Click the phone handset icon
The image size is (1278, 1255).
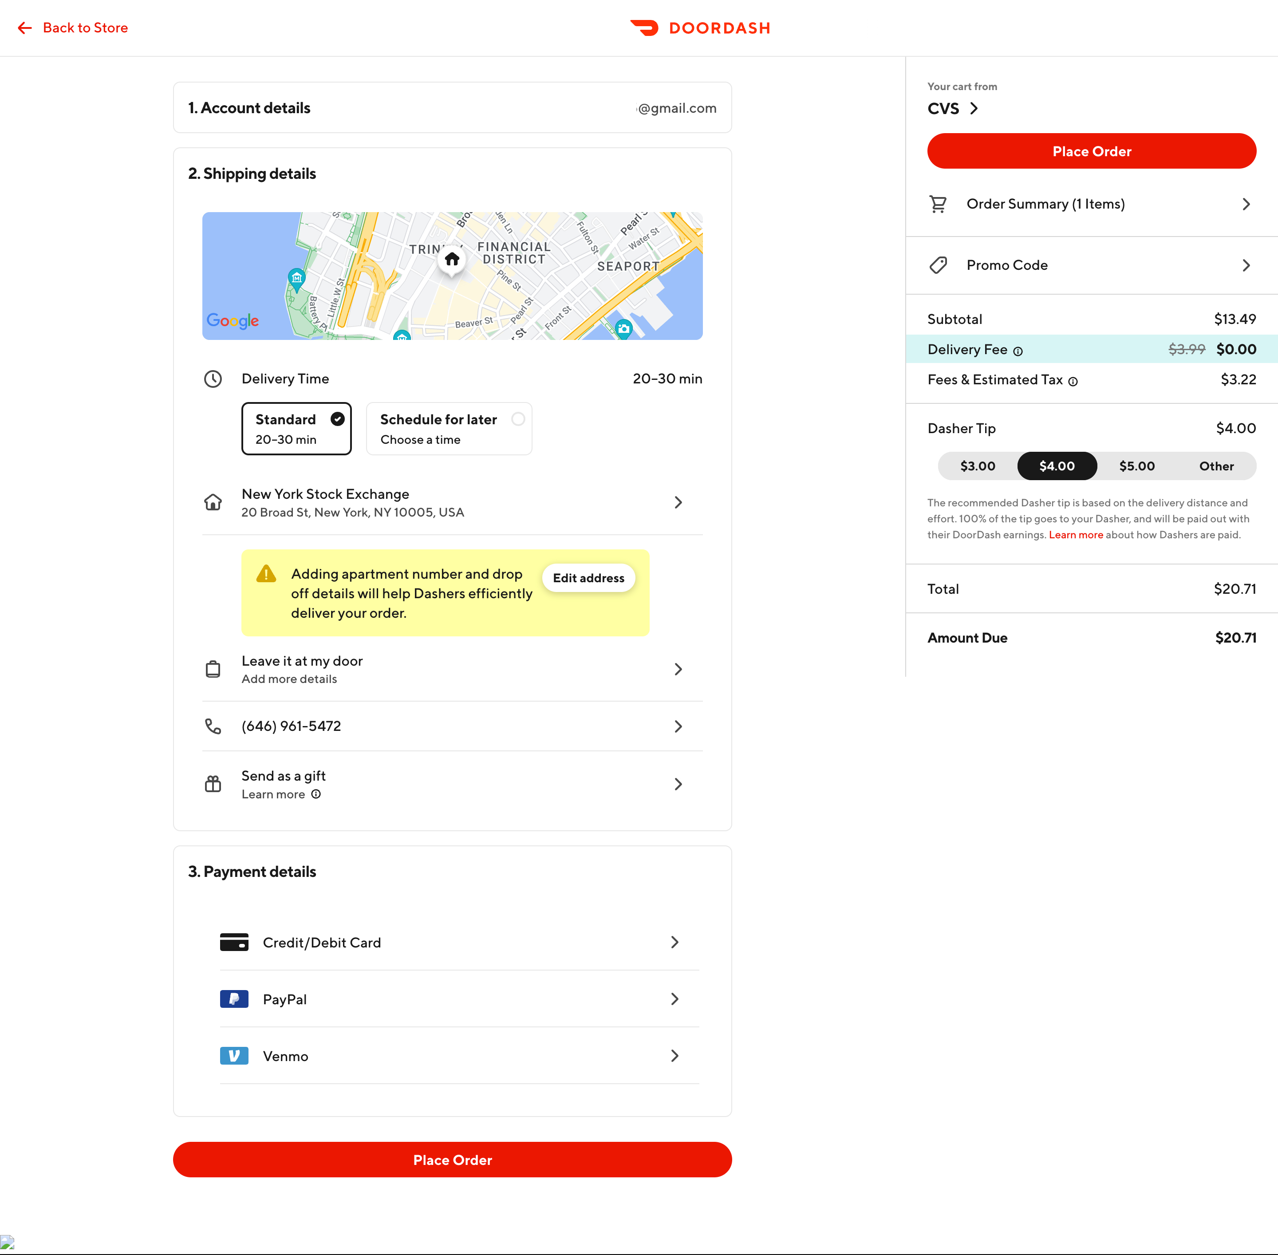pos(213,726)
